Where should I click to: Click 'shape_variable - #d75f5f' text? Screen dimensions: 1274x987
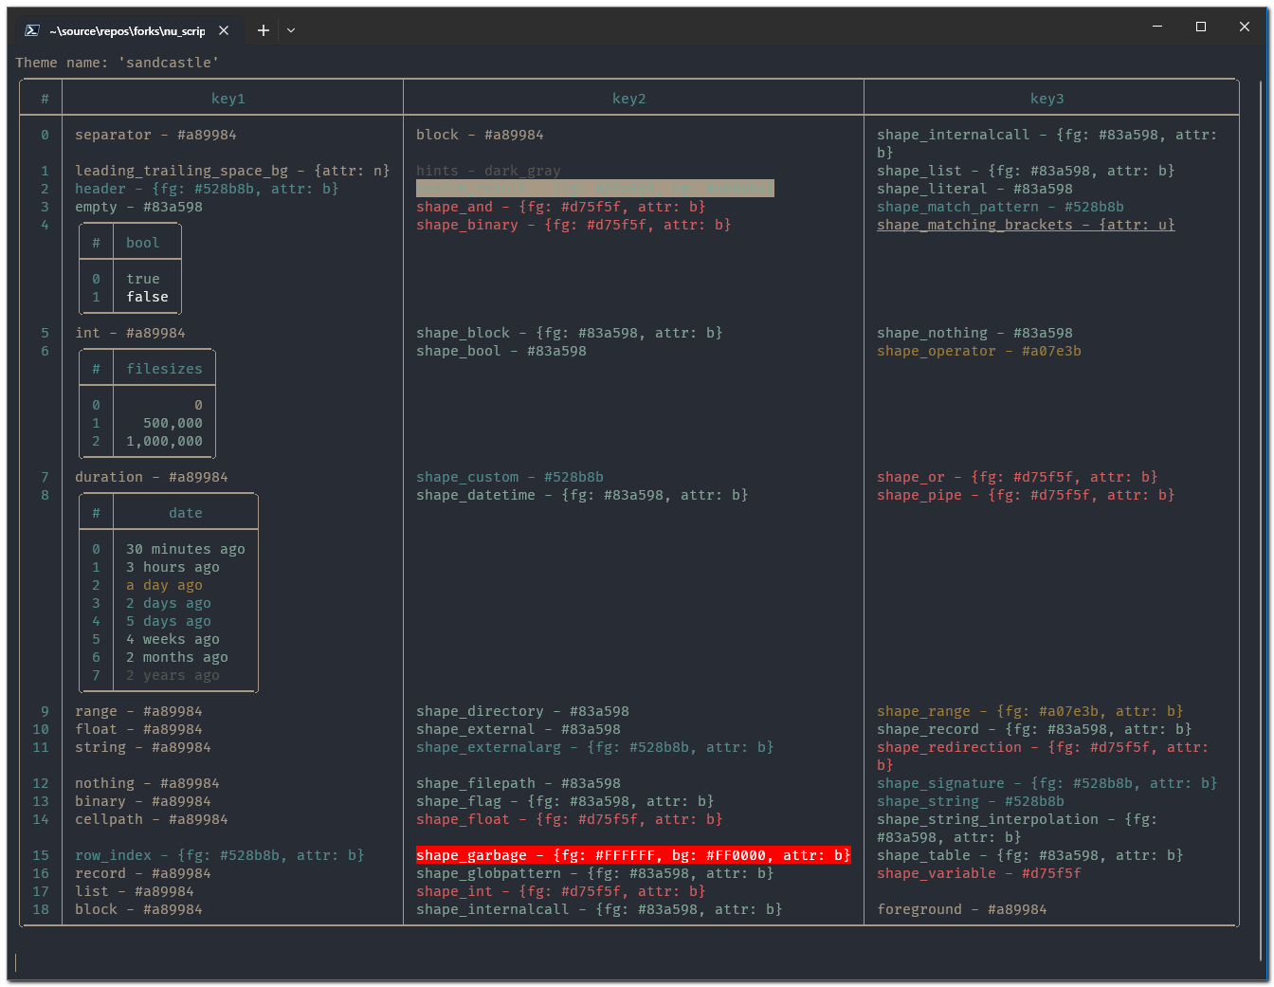(x=979, y=873)
